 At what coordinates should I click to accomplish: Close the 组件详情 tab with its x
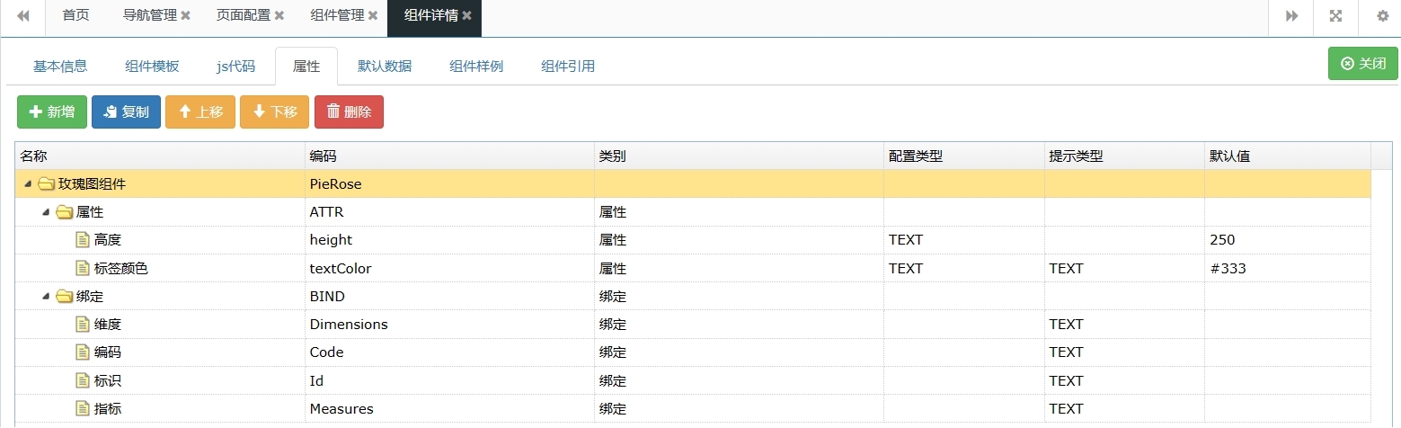coord(466,15)
